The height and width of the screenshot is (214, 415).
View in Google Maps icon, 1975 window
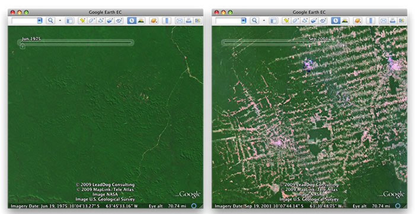click(197, 21)
